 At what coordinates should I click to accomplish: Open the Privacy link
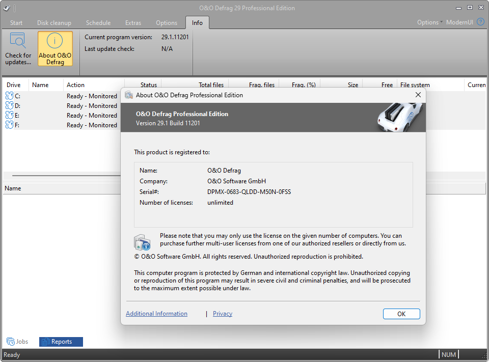point(223,313)
